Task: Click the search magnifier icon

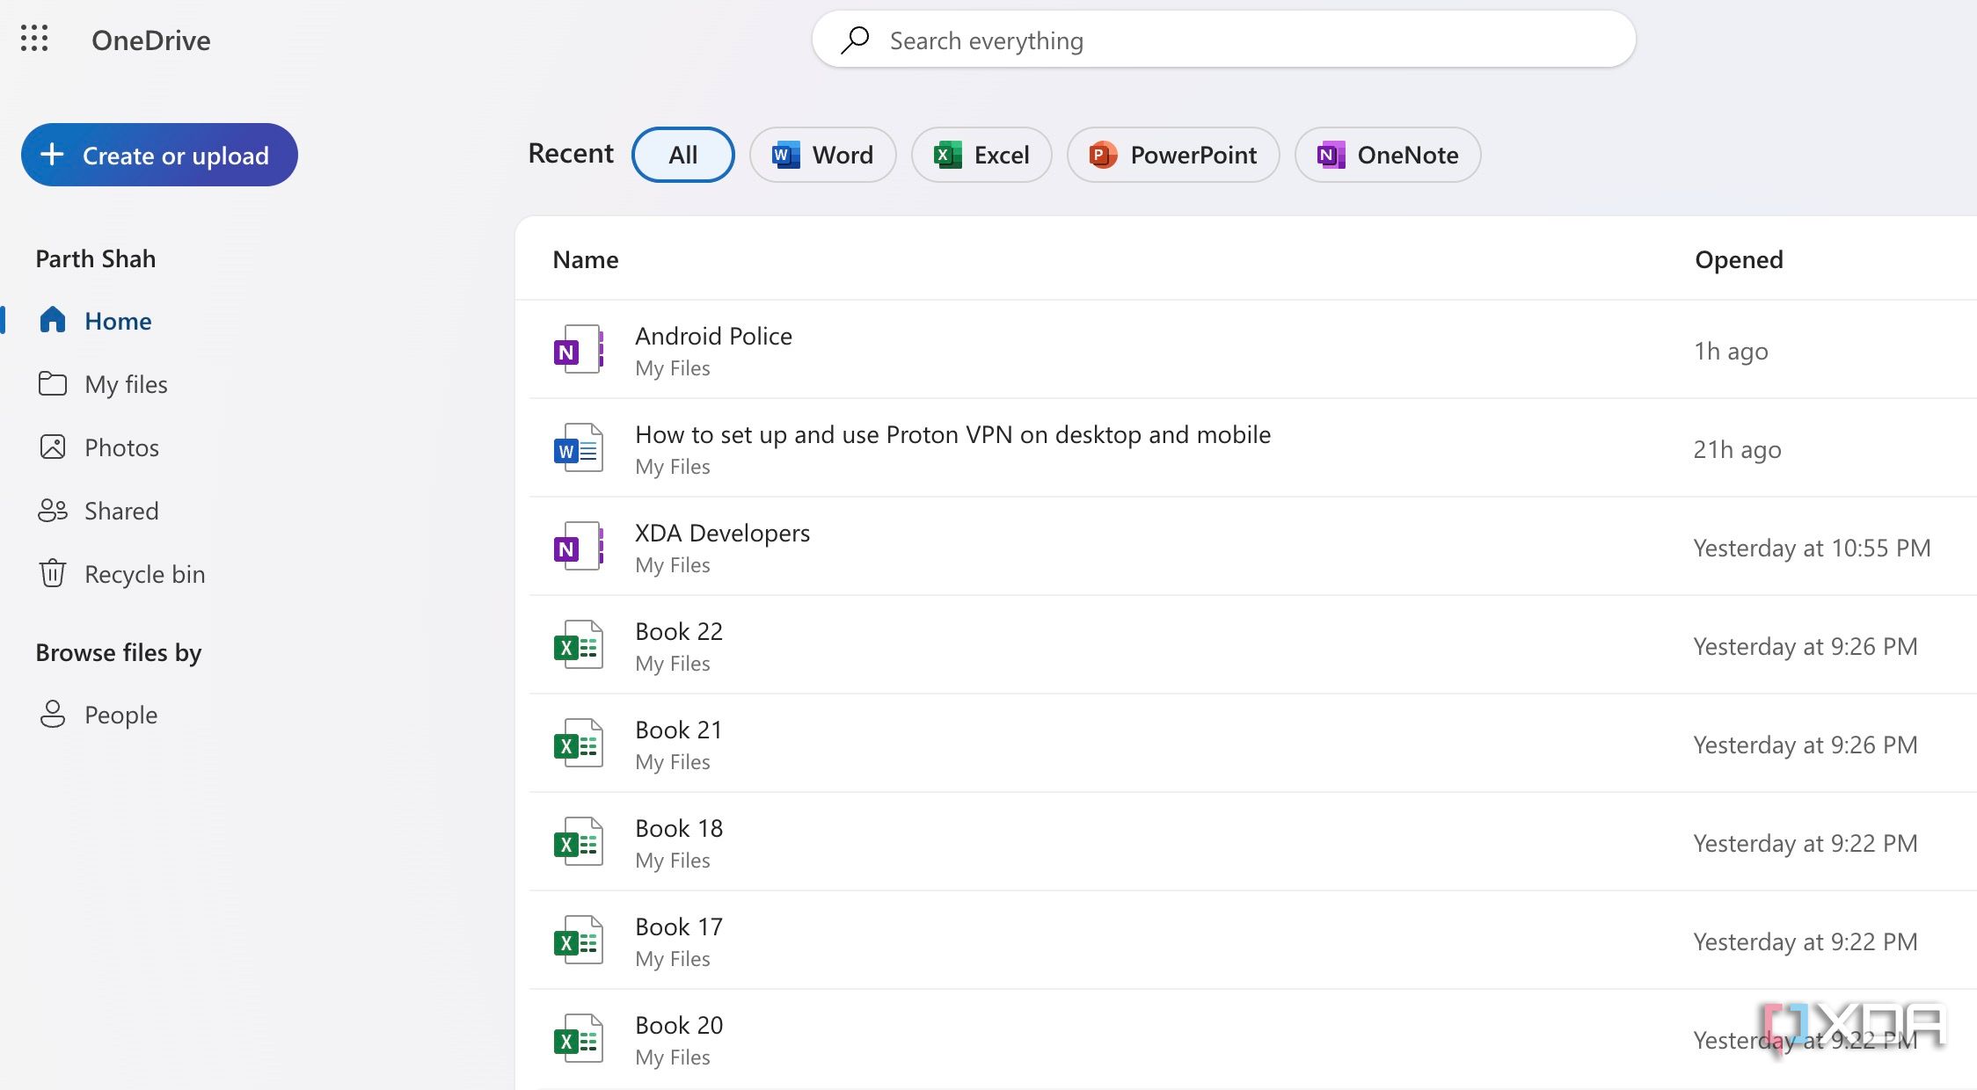Action: 855,40
